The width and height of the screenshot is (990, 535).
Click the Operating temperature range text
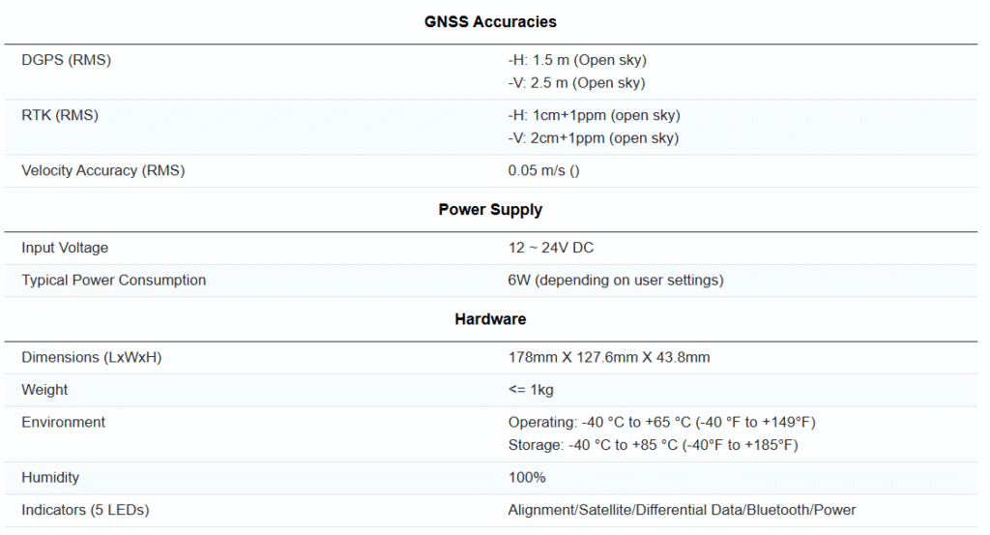[662, 422]
